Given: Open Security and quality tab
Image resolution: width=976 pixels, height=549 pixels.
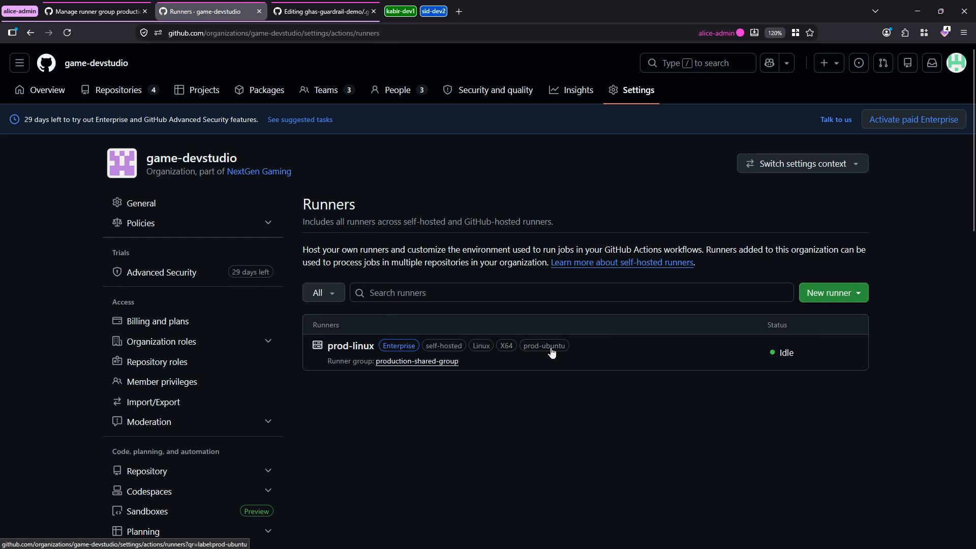Looking at the screenshot, I should [x=488, y=90].
